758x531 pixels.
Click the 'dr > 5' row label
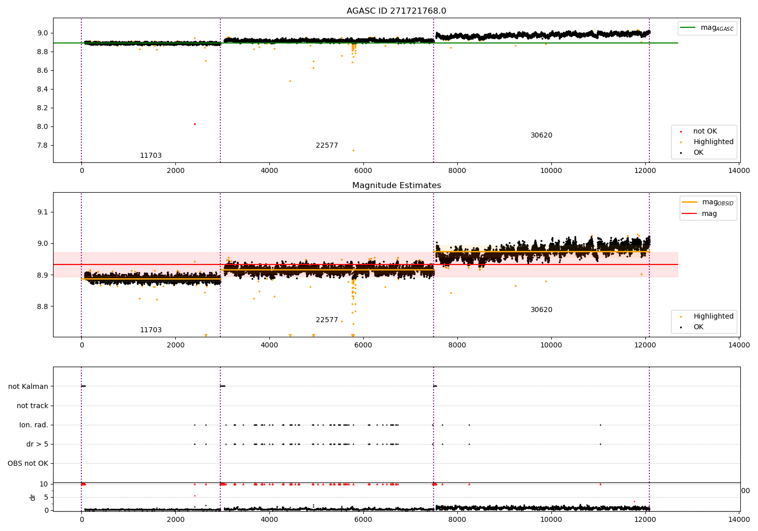click(37, 444)
